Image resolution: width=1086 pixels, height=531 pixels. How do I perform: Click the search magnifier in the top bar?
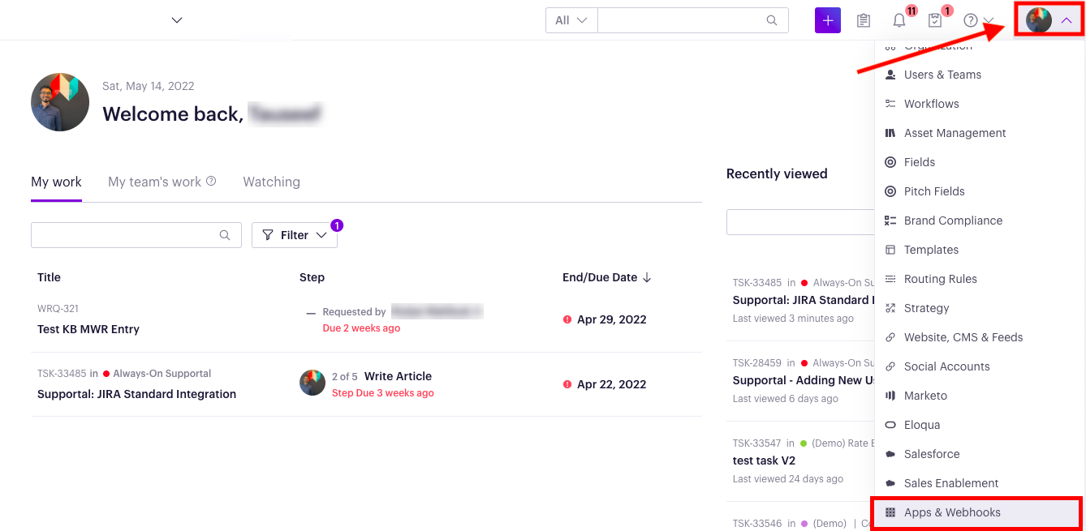[772, 20]
